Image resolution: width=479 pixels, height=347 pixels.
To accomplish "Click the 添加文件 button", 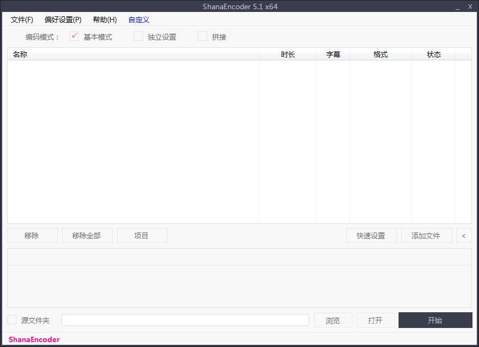I will click(x=426, y=236).
